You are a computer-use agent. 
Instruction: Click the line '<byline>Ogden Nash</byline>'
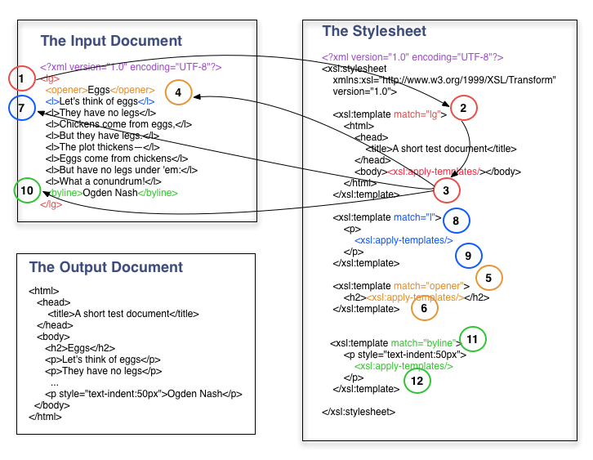(112, 193)
